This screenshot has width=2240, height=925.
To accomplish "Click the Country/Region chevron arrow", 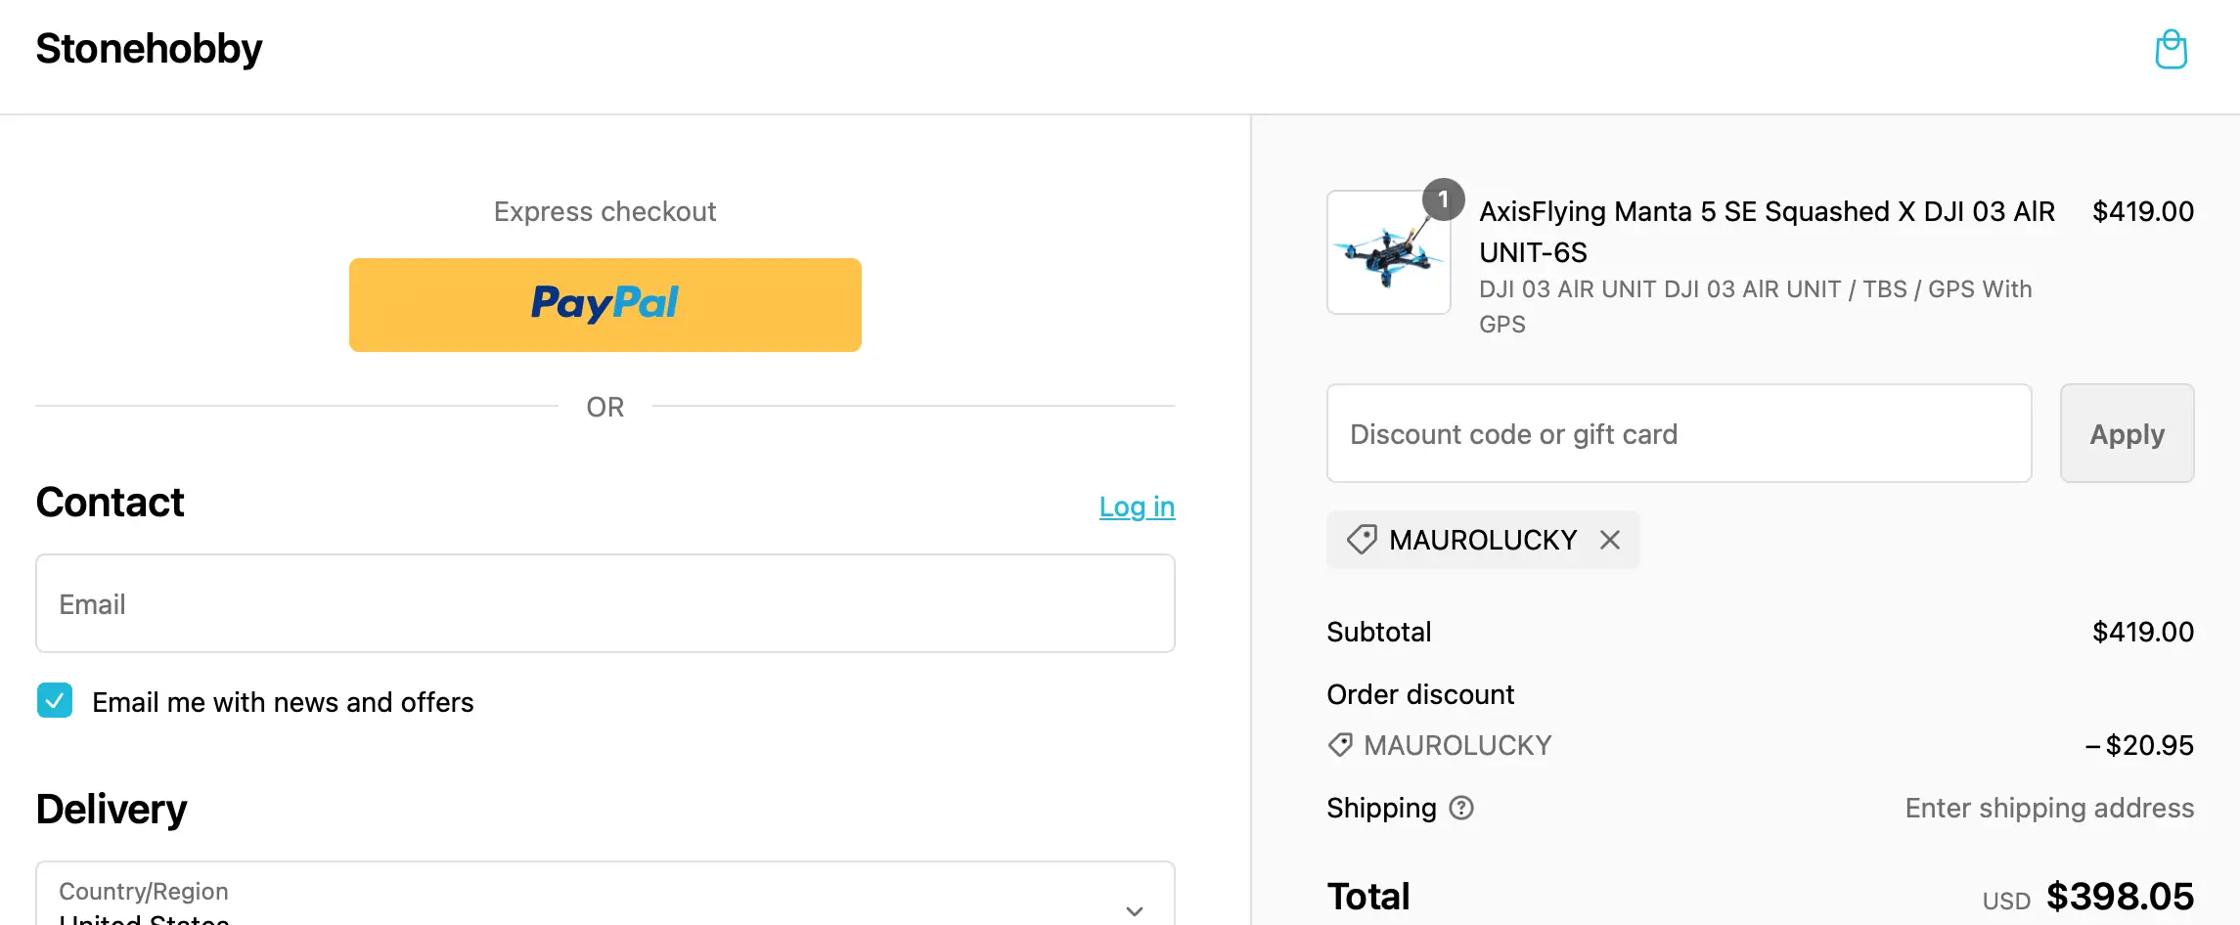I will (1135, 910).
